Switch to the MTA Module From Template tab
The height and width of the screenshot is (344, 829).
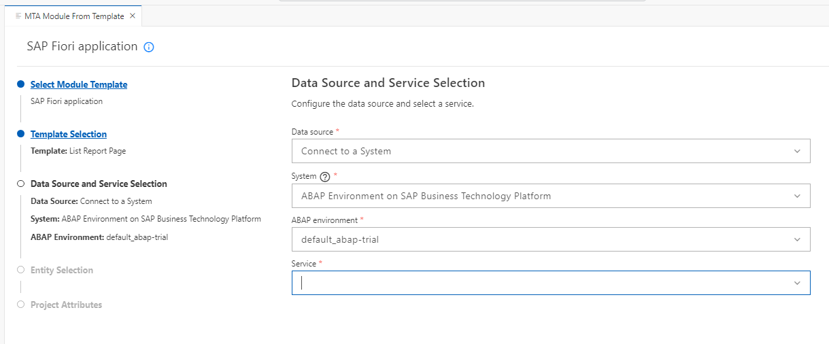74,16
